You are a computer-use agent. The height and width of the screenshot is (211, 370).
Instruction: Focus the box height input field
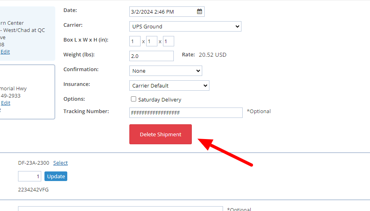click(x=169, y=41)
